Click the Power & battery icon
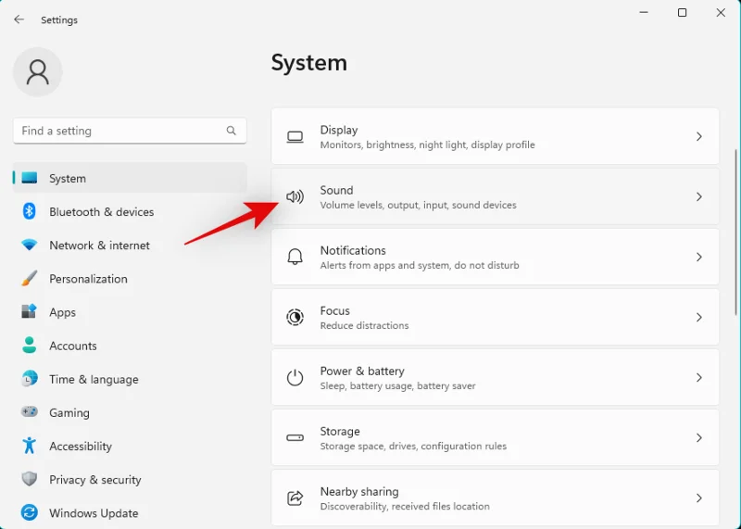This screenshot has width=741, height=529. (x=295, y=378)
